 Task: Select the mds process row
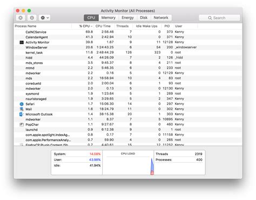tap(128, 78)
